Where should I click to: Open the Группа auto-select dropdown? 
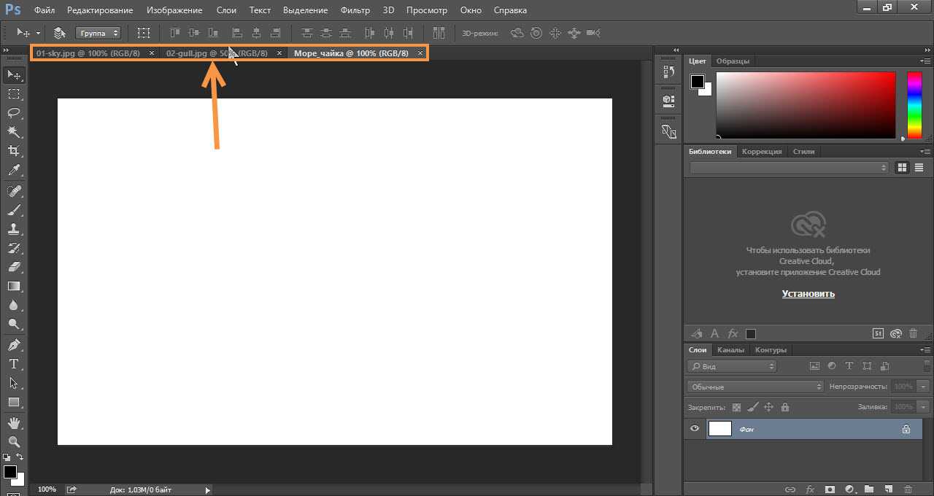pyautogui.click(x=98, y=33)
